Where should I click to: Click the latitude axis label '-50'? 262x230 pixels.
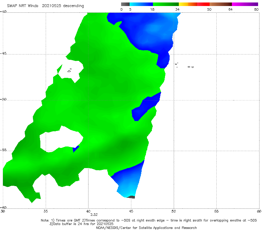(x=3, y=99)
